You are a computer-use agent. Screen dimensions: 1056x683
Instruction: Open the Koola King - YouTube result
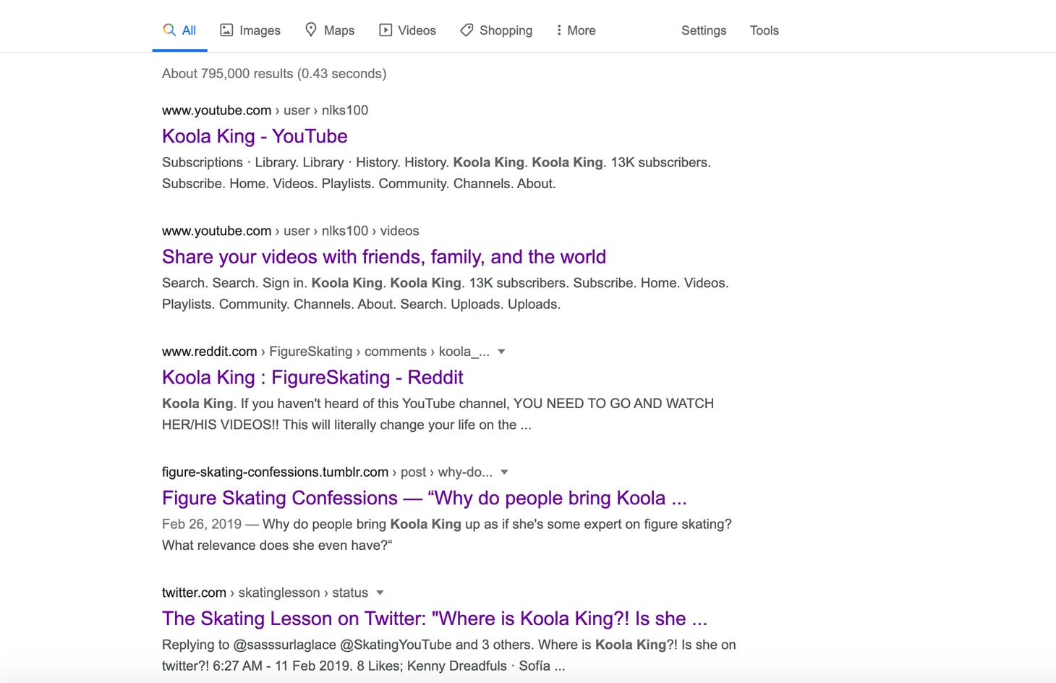pyautogui.click(x=255, y=136)
